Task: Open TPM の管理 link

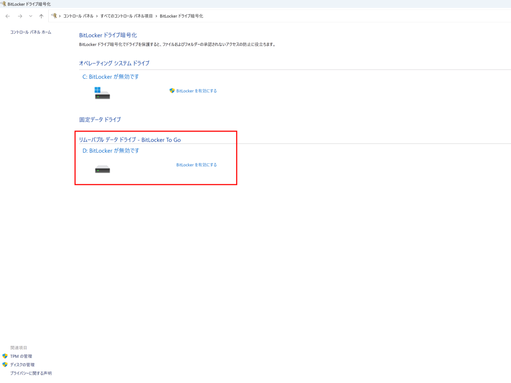Action: 21,356
